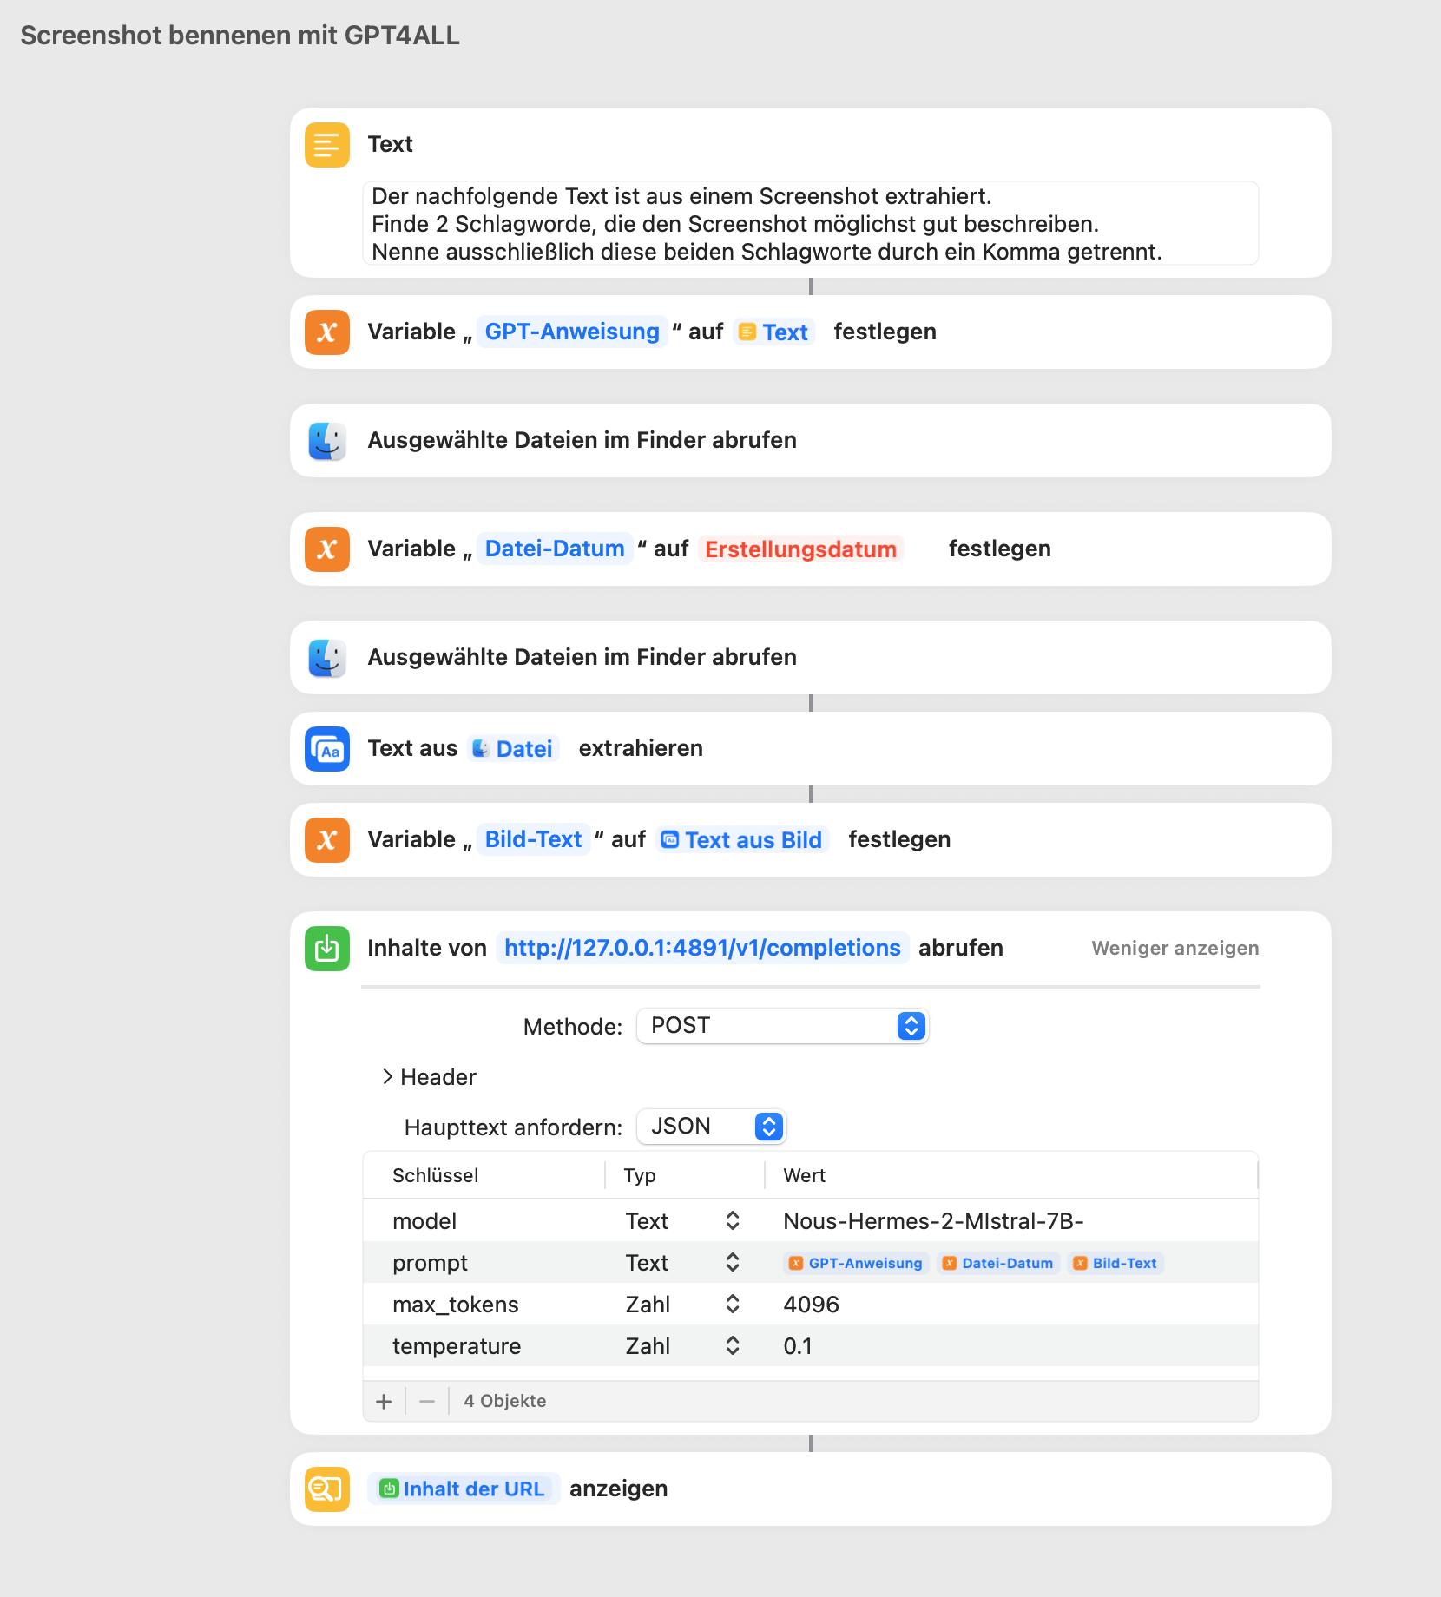Image resolution: width=1441 pixels, height=1597 pixels.
Task: Click the orange variable icon for Datei-Datum
Action: coord(326,549)
